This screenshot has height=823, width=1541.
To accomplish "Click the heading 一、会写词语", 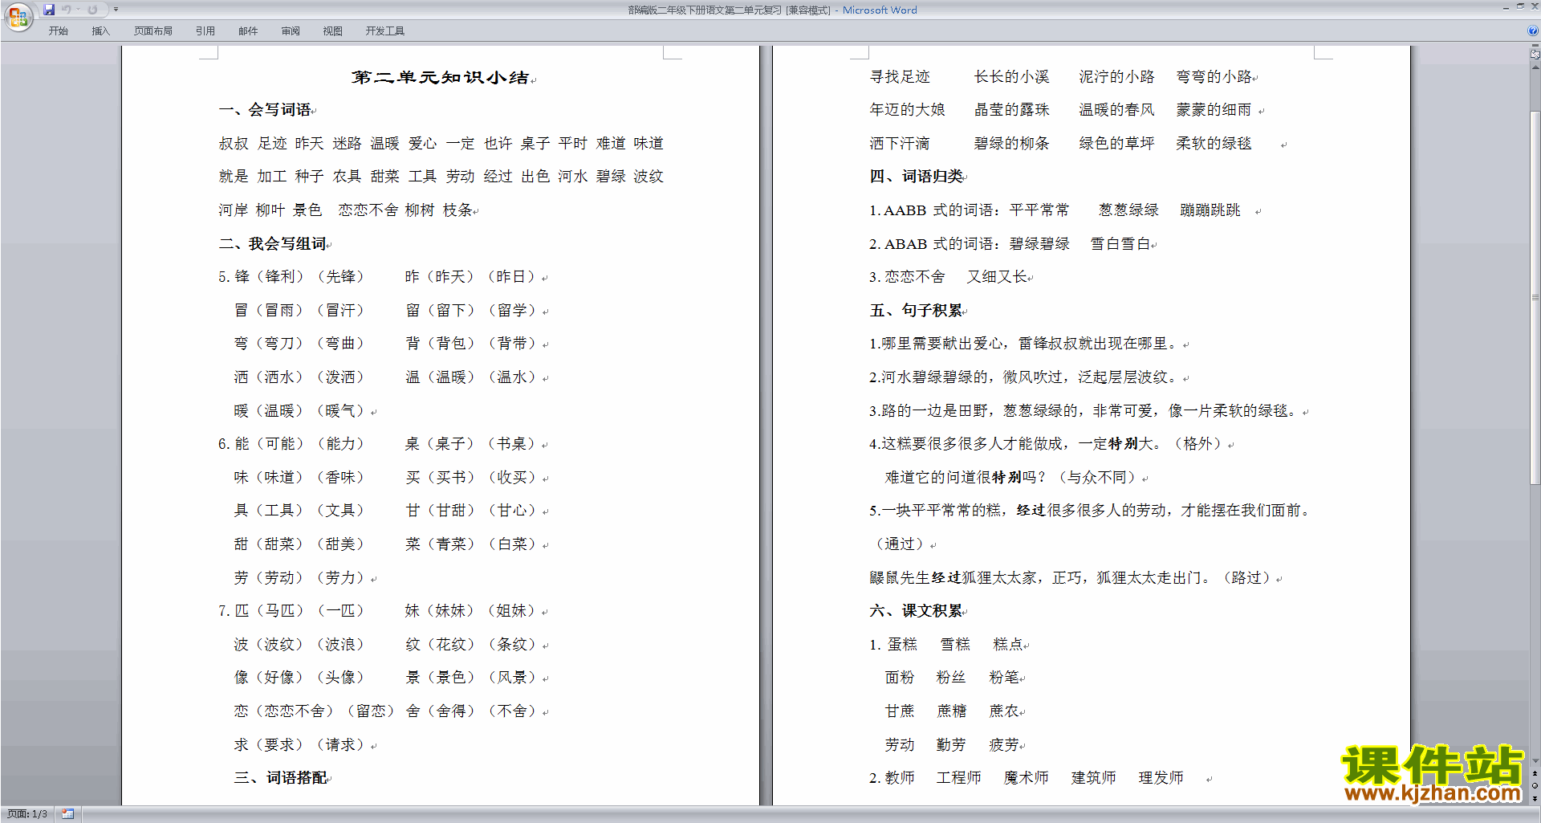I will point(265,110).
